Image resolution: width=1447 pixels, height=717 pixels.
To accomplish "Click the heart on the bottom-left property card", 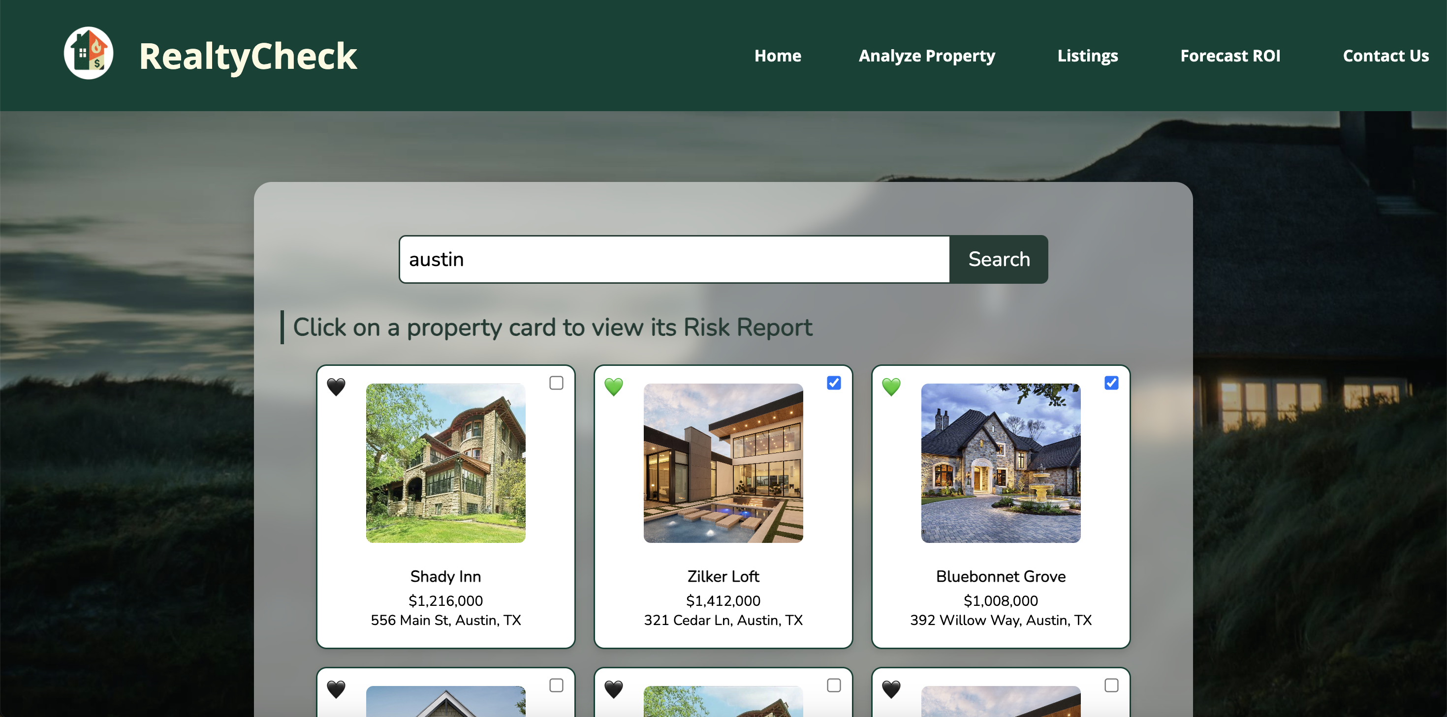I will click(336, 688).
